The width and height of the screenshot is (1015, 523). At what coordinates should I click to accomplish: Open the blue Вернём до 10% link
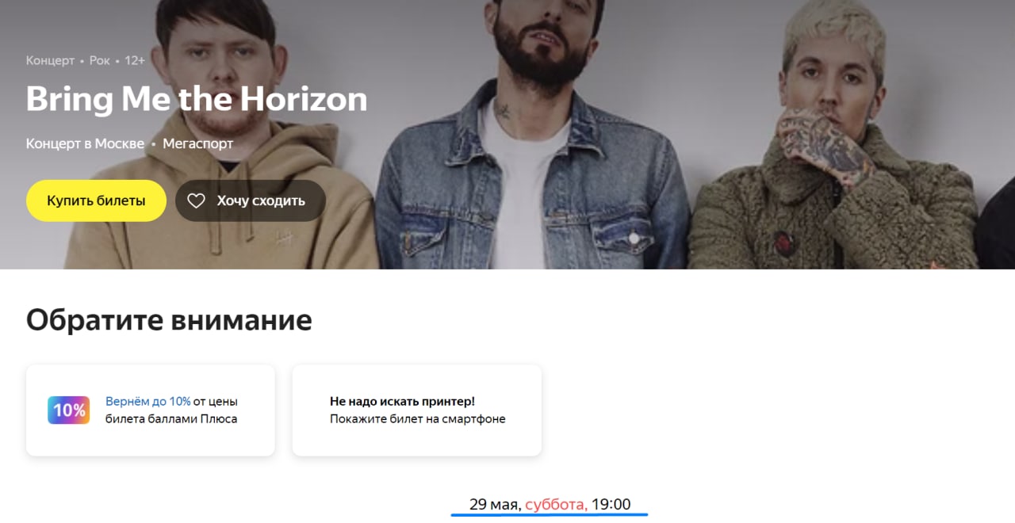coord(148,402)
